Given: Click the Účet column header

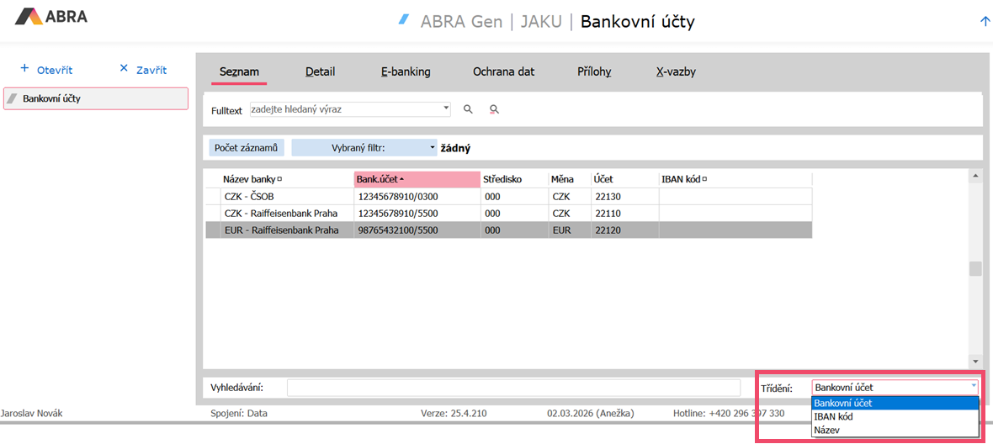Looking at the screenshot, I should 625,180.
